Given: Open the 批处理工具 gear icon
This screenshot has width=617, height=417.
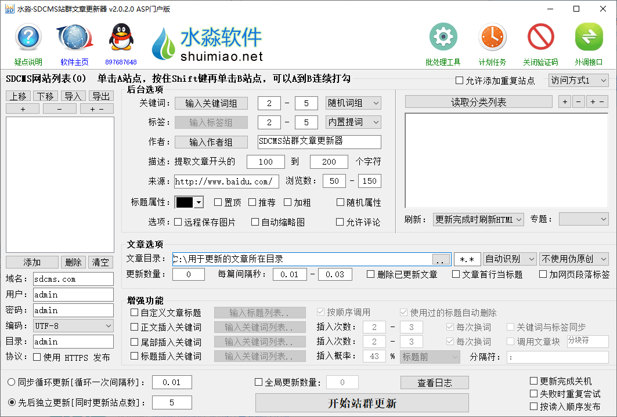Looking at the screenshot, I should coord(443,37).
